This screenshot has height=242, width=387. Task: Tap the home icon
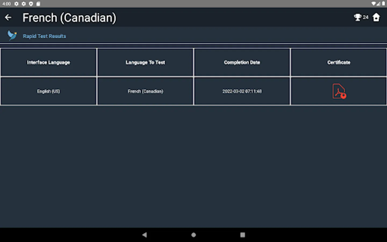point(376,17)
